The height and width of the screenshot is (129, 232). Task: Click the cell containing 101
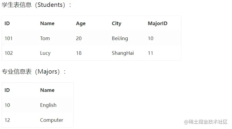9,38
